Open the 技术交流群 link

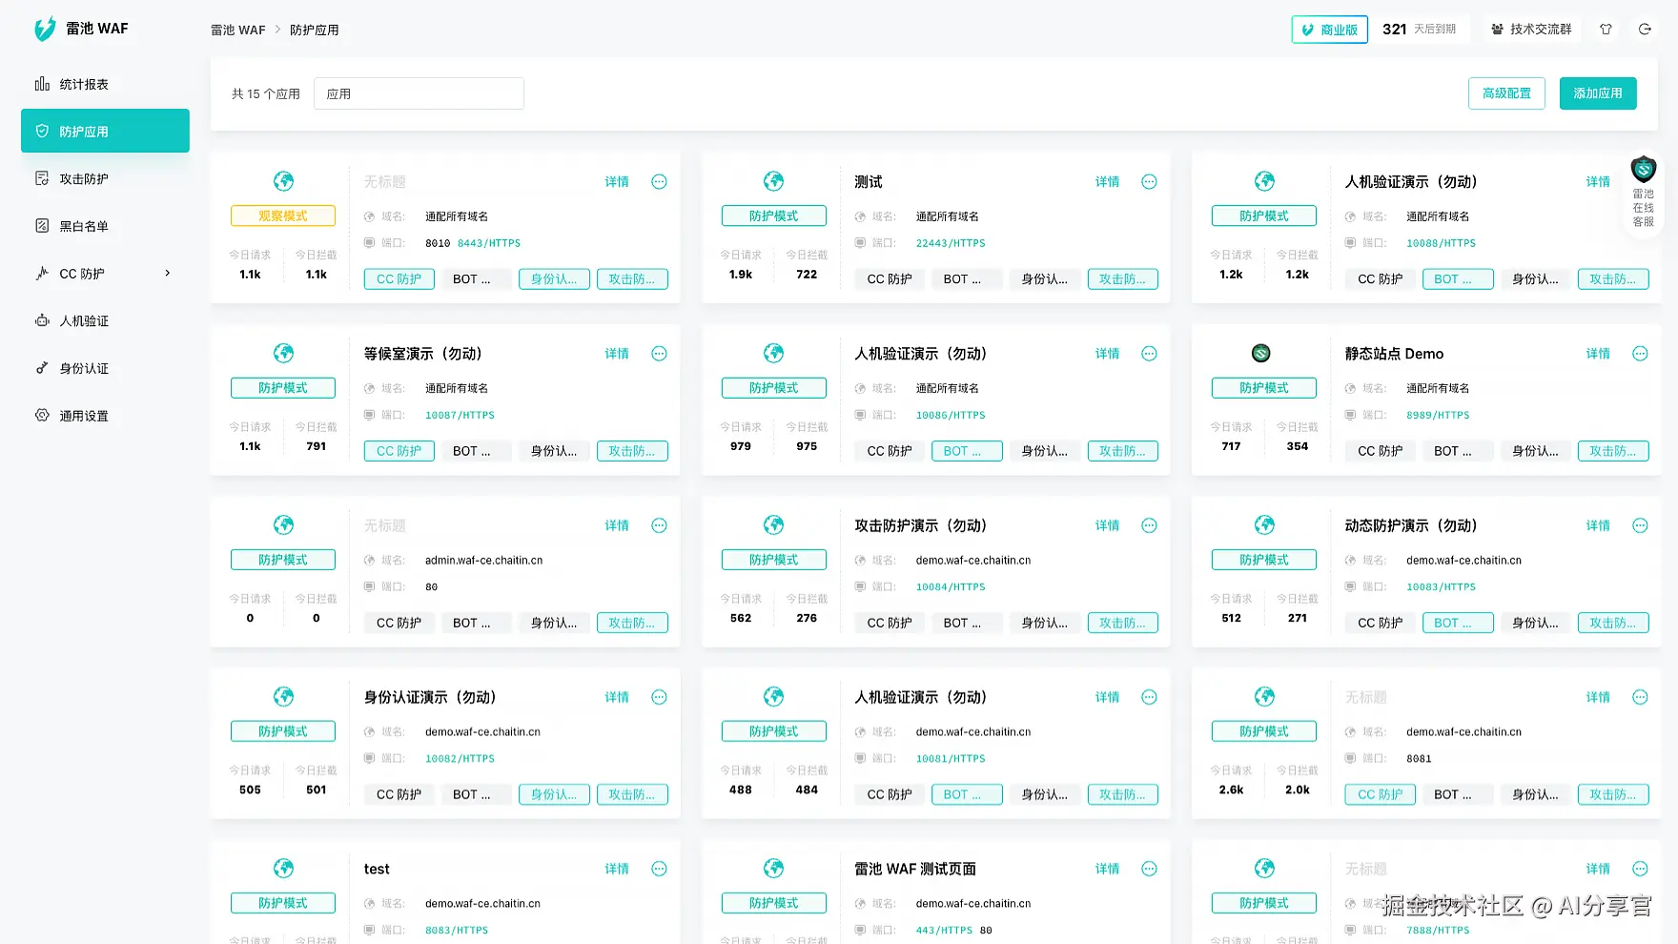(1531, 30)
